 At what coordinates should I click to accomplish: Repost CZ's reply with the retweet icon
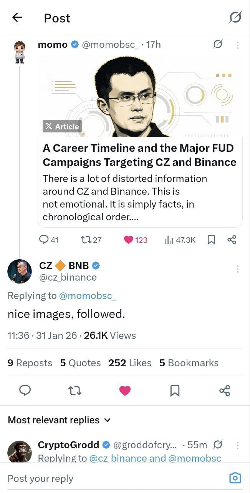75,391
